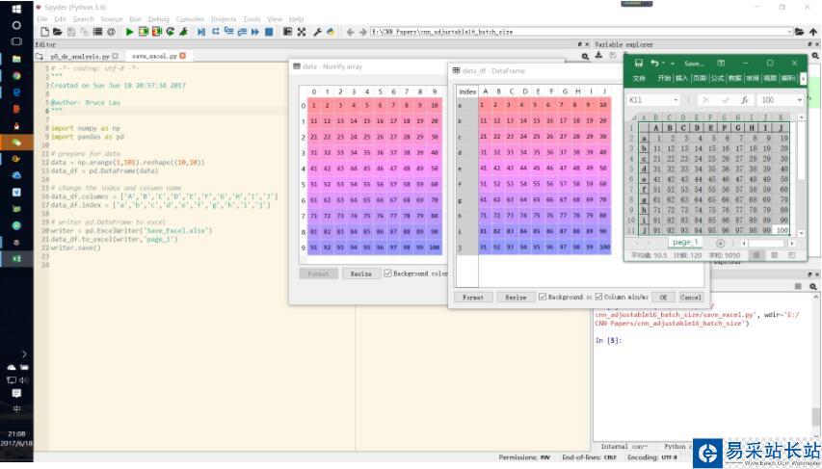
Task: Click the Excel insert function fx icon
Action: pos(744,100)
